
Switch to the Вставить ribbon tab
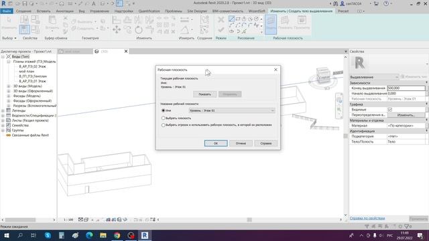pos(44,11)
